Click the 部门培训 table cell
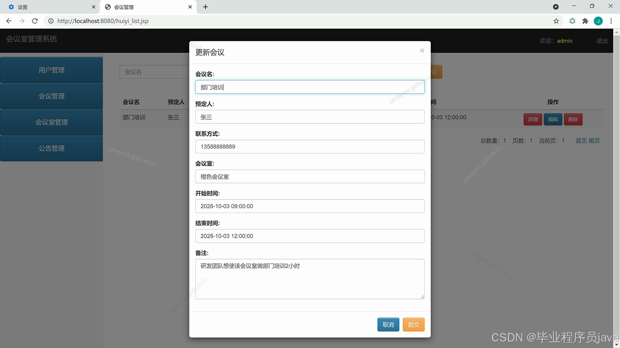 click(134, 117)
